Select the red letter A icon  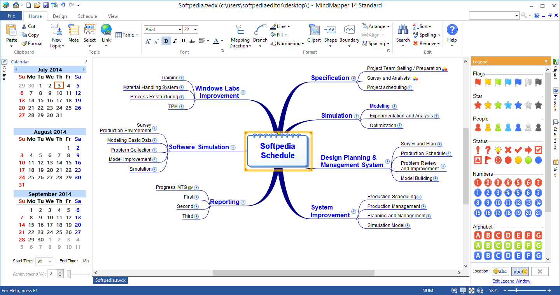pyautogui.click(x=478, y=236)
